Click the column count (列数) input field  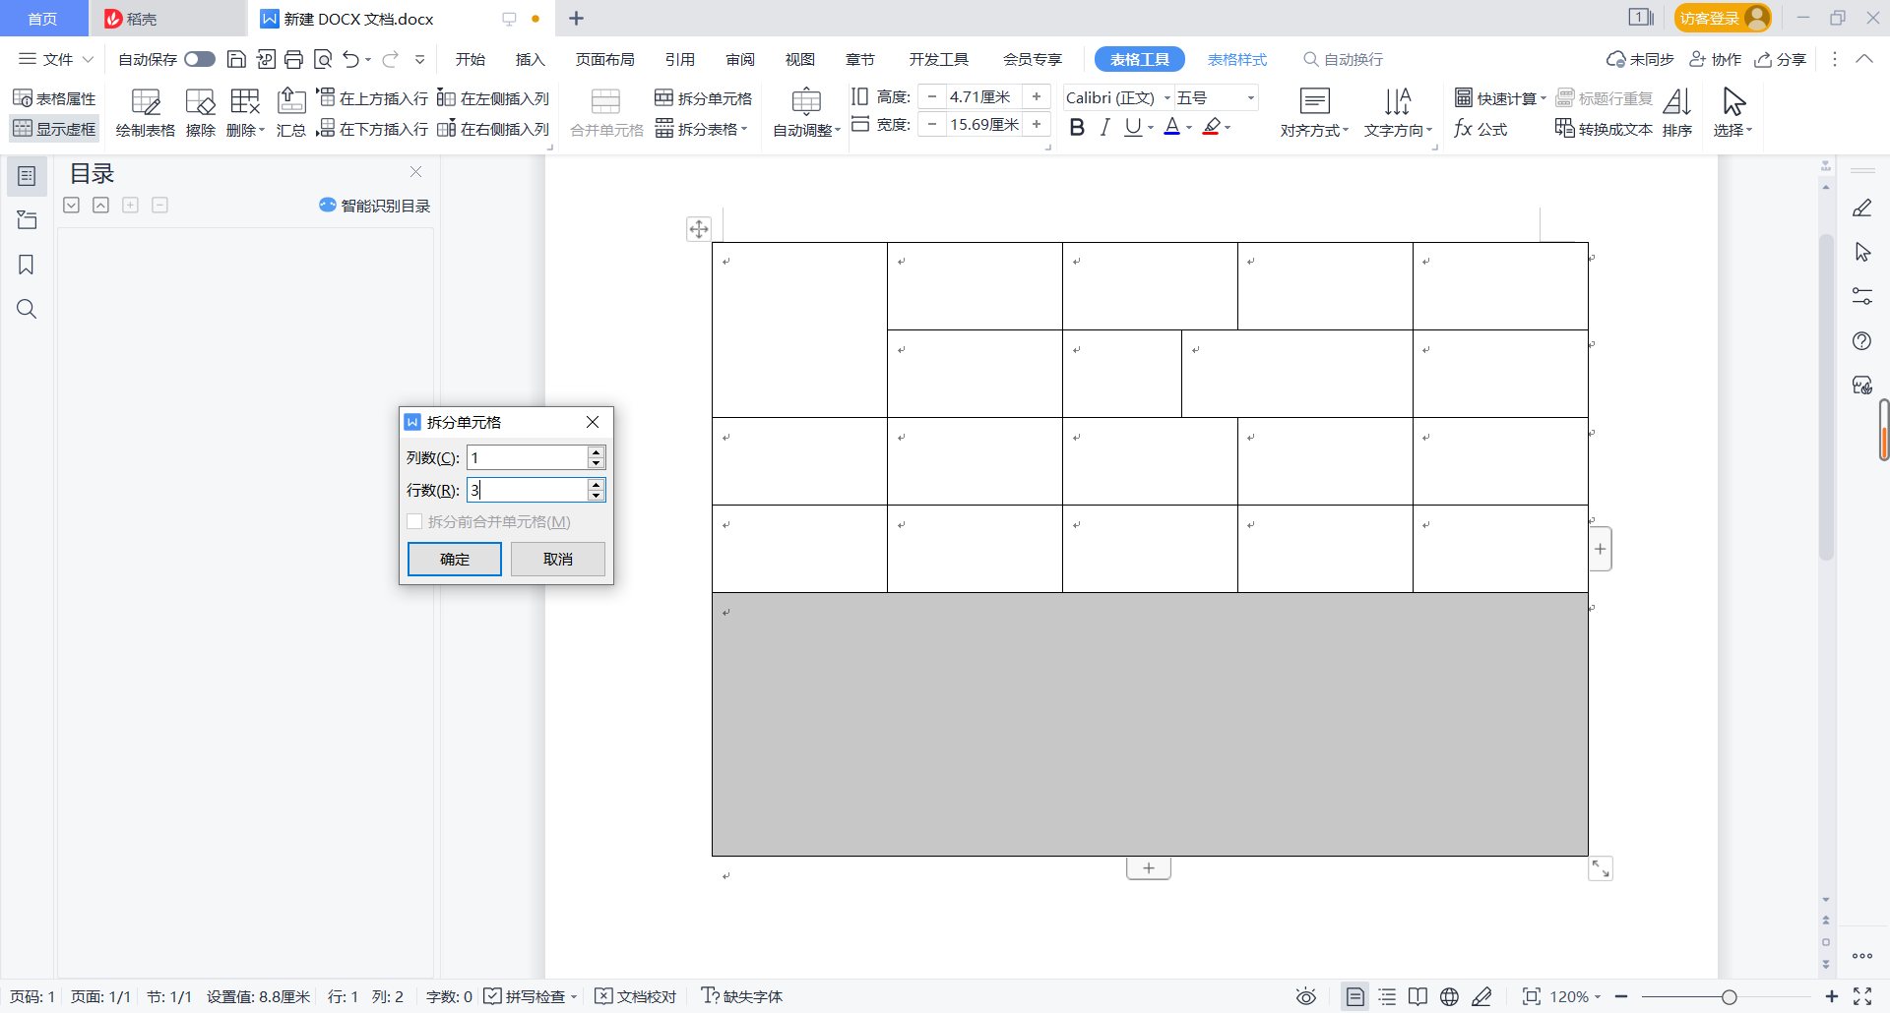tap(528, 457)
